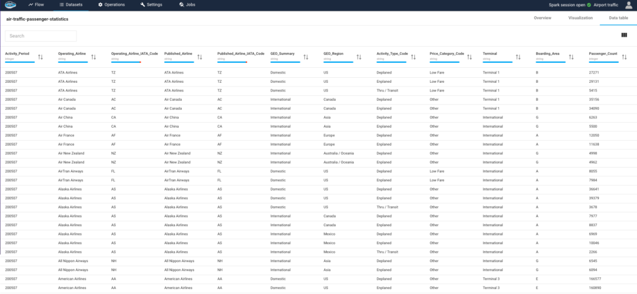The width and height of the screenshot is (637, 294).
Task: Switch to the Visualization tab
Action: click(580, 18)
